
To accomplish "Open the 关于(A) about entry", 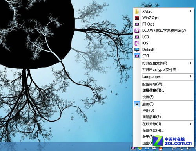I will coord(163,137).
